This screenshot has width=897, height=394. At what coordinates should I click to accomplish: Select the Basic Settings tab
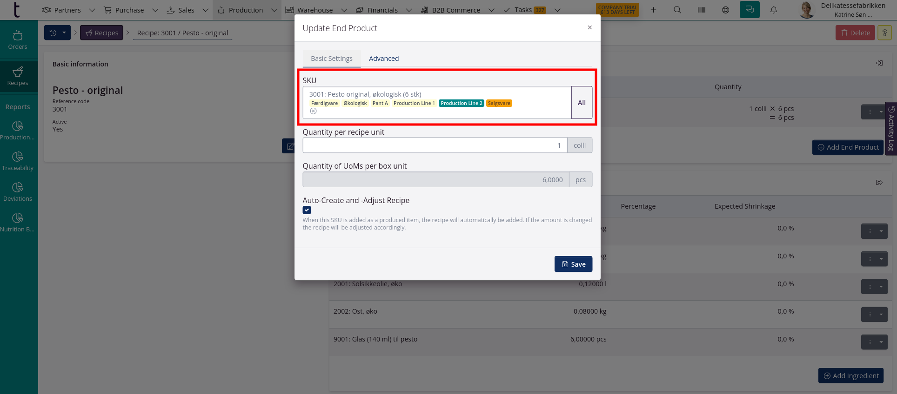coord(332,59)
